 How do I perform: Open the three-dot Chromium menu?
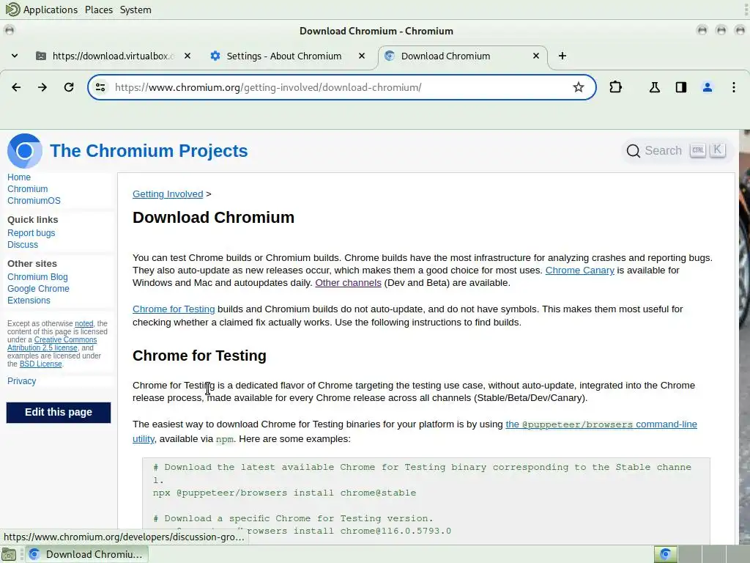click(x=733, y=87)
